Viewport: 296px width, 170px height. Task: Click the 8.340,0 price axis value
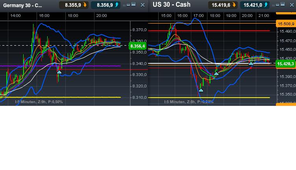click(139, 64)
